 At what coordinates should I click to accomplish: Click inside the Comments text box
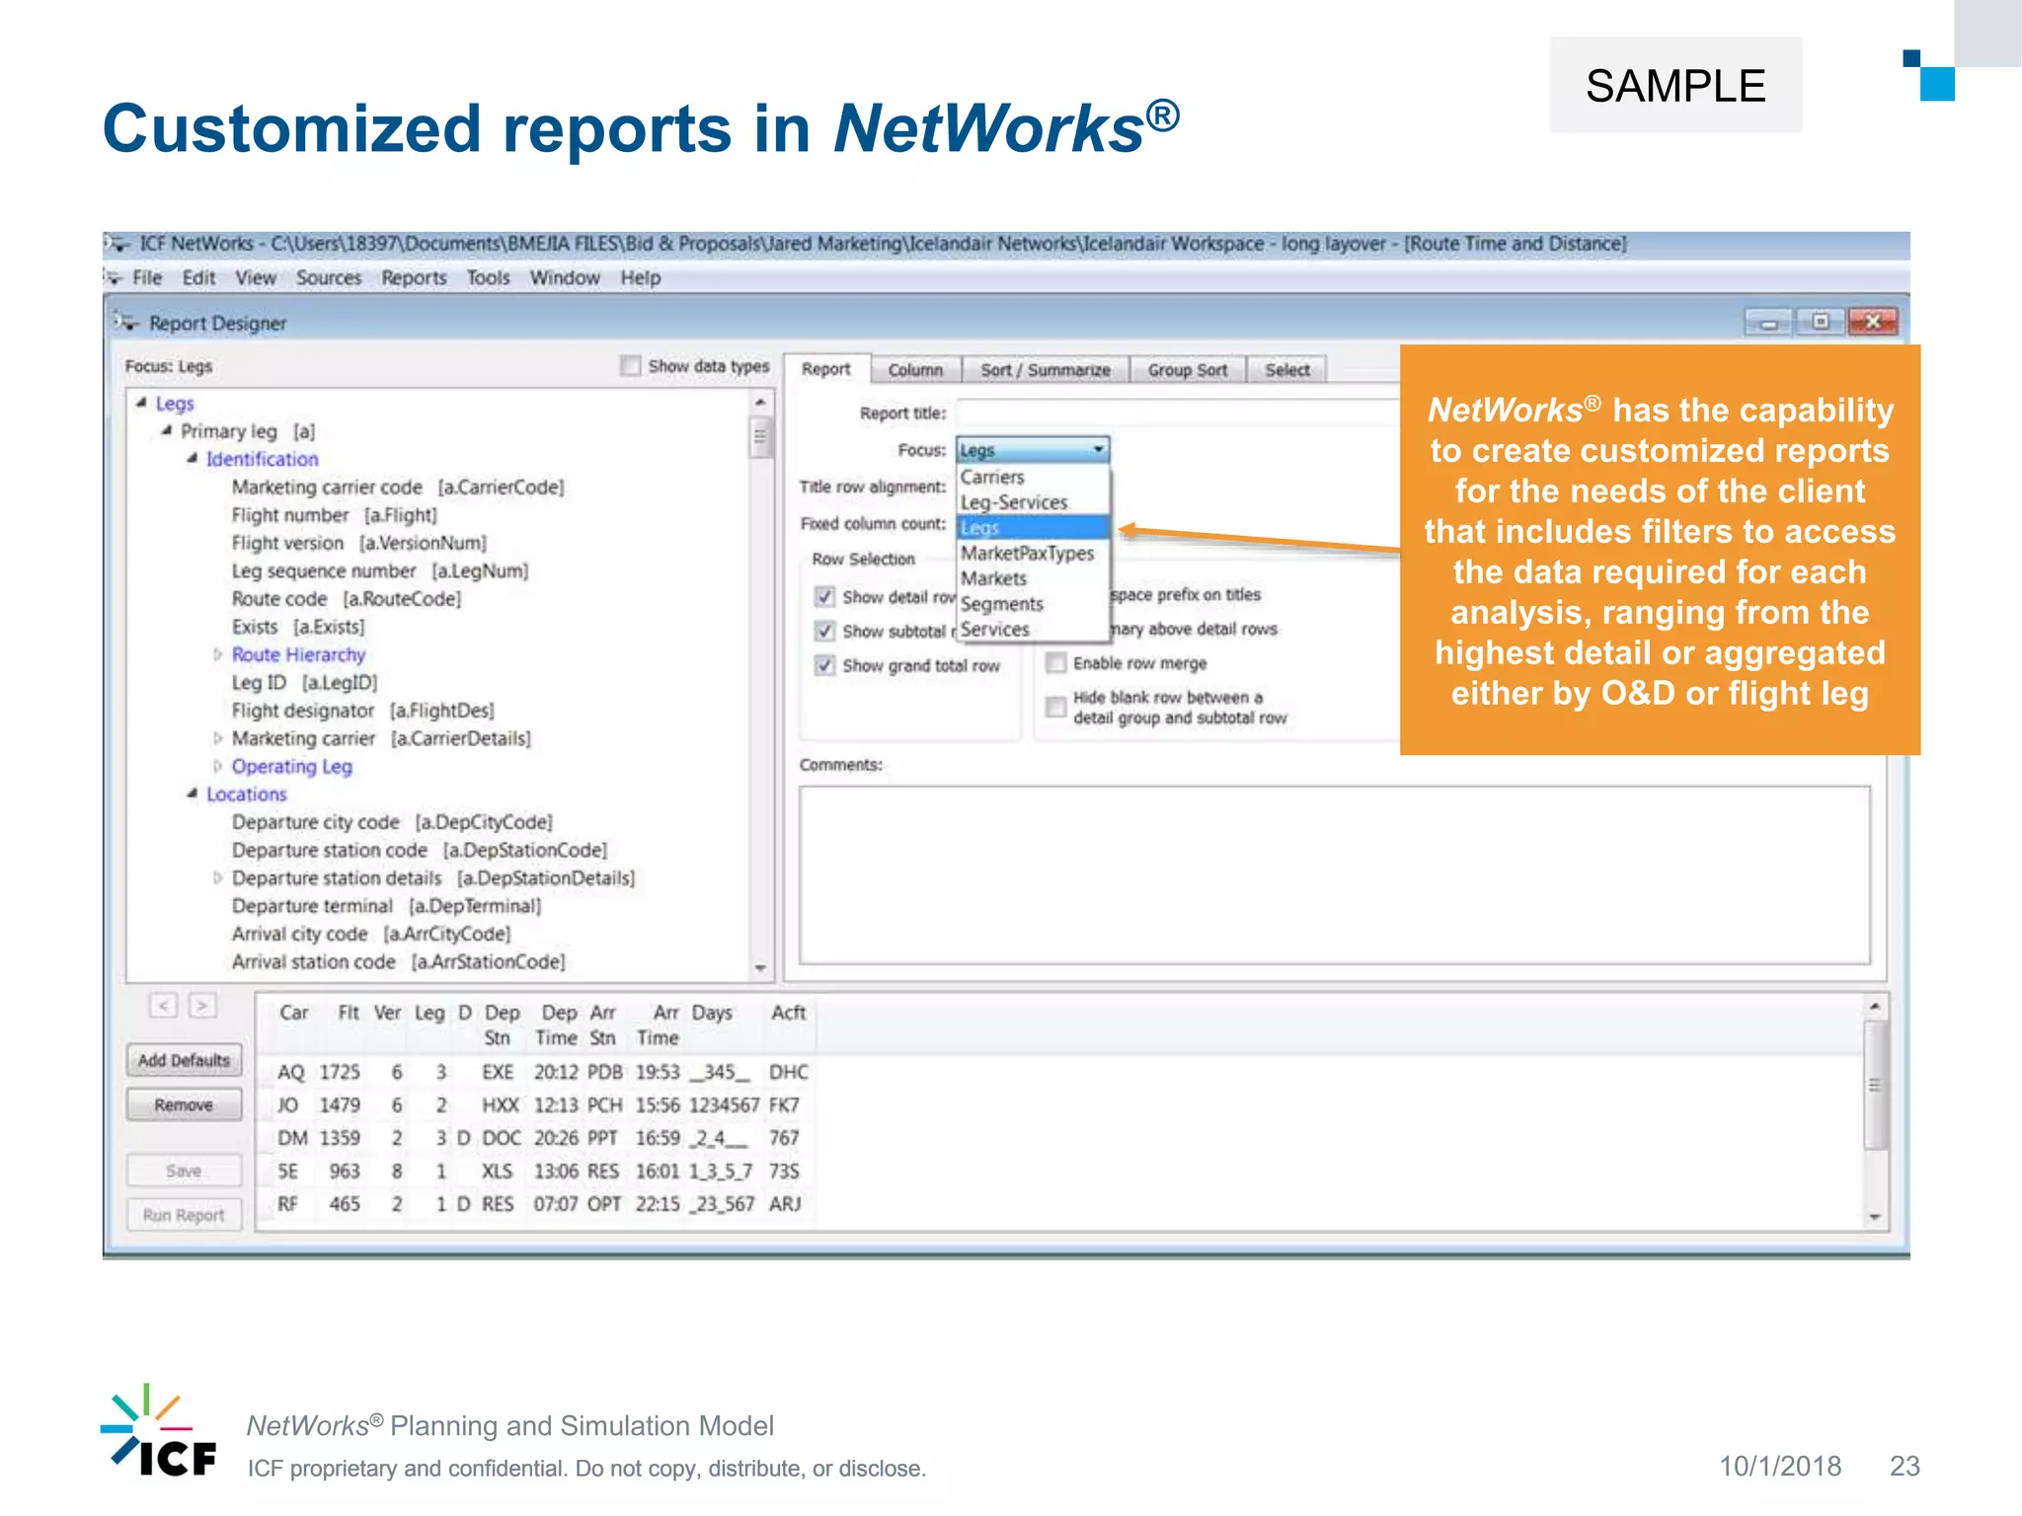click(x=1335, y=874)
